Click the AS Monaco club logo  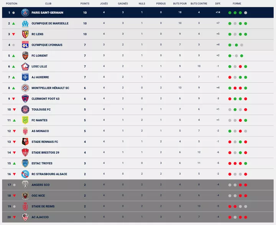coord(25,131)
